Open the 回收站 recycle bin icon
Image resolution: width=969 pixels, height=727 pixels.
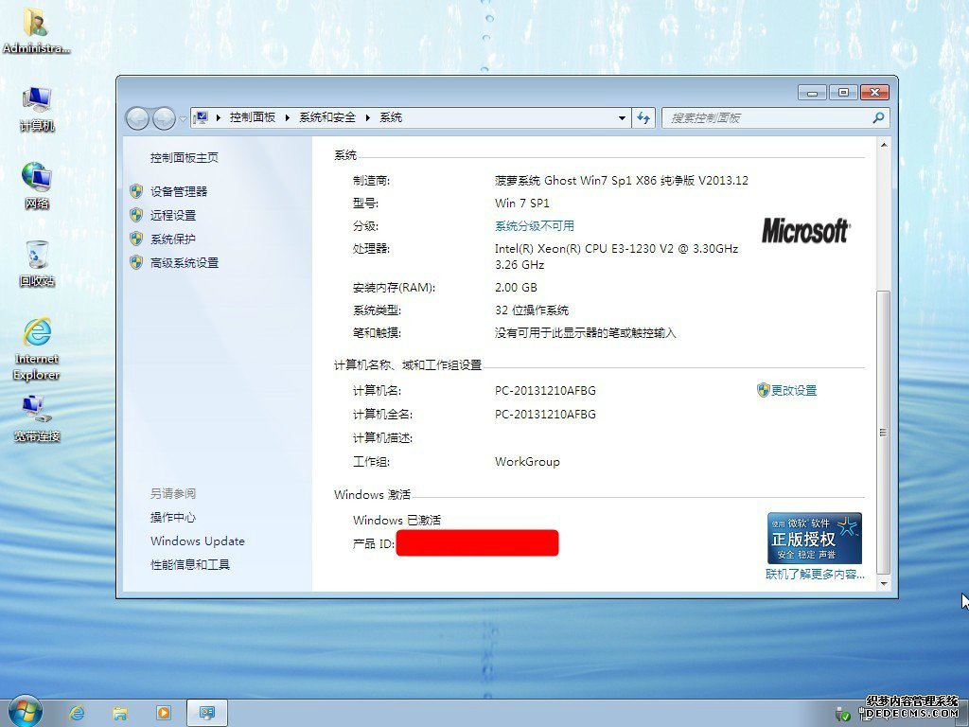click(37, 264)
